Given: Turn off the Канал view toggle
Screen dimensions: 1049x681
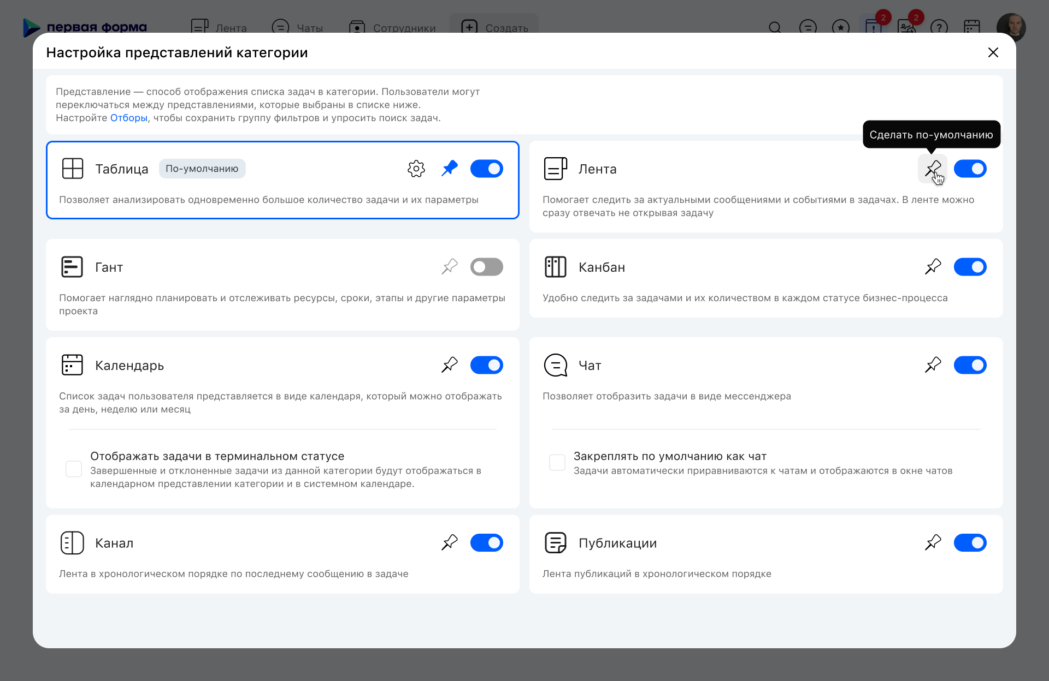Looking at the screenshot, I should tap(486, 543).
